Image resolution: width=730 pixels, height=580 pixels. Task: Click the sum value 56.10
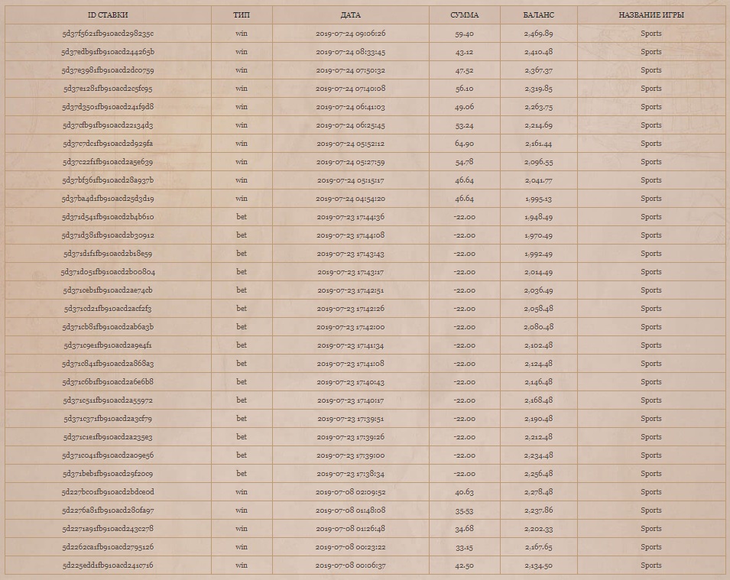pos(464,89)
